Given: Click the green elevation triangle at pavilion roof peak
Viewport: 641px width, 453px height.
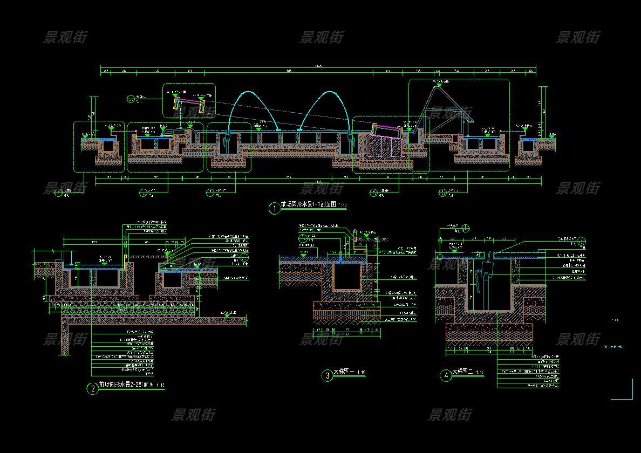Looking at the screenshot, I should point(439,85).
